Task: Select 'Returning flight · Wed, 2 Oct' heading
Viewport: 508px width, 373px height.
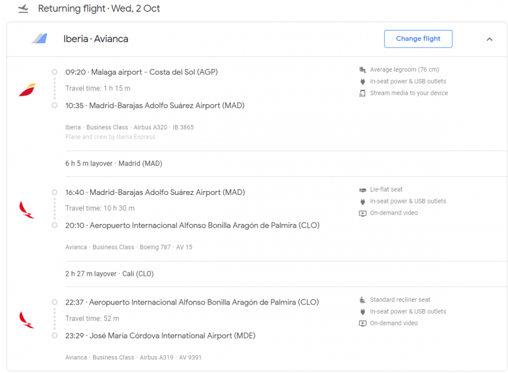Action: point(99,8)
